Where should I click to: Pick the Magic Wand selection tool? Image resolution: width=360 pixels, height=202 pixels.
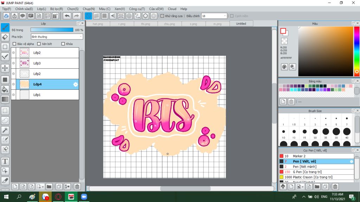pyautogui.click(x=5, y=130)
